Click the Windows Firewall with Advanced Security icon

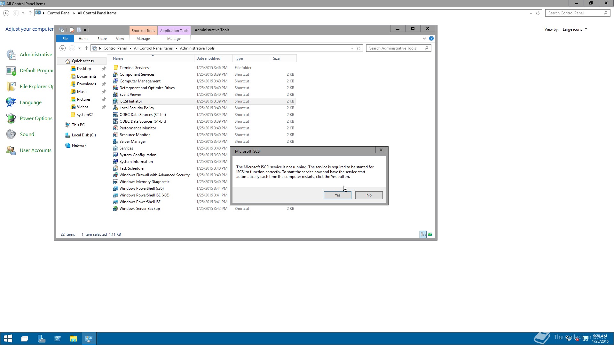pyautogui.click(x=116, y=175)
